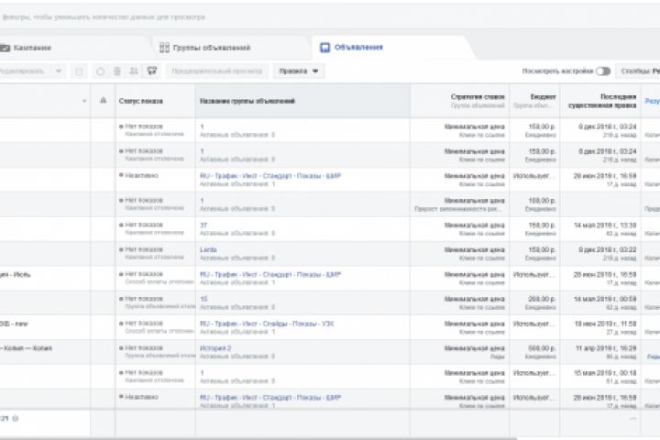The height and width of the screenshot is (440, 660).
Task: Click the trash delete icon
Action: tap(116, 71)
